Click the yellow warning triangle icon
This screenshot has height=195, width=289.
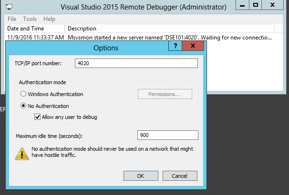click(x=22, y=154)
